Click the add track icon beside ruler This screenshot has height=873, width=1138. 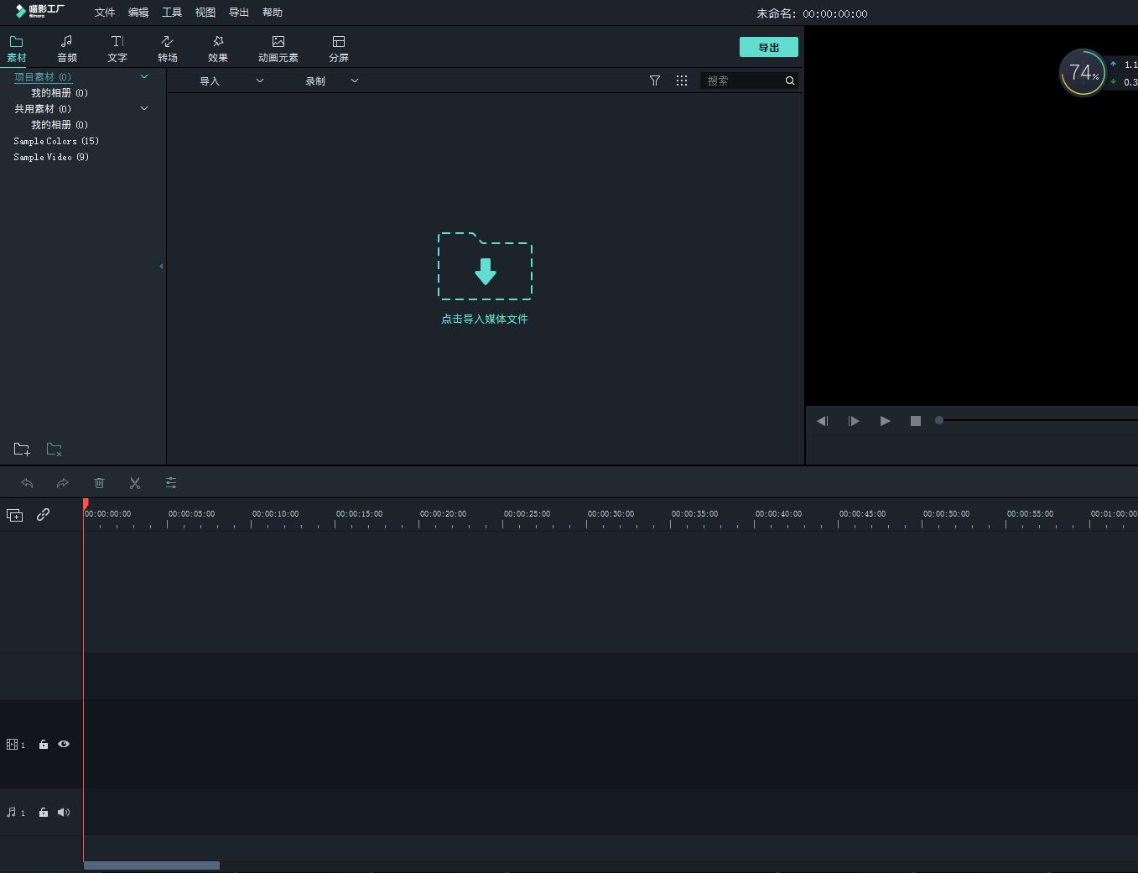(15, 515)
